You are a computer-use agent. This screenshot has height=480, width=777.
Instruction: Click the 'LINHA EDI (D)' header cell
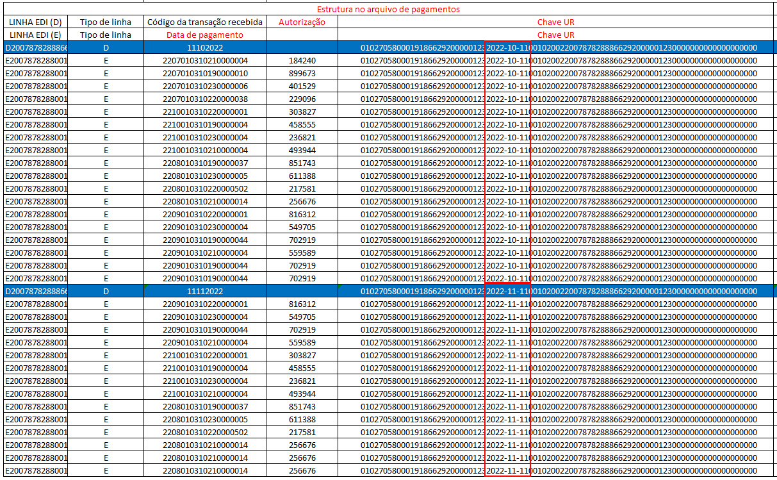pos(35,22)
